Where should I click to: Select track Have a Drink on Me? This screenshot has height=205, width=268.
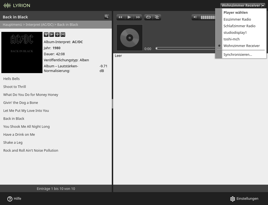[19, 135]
